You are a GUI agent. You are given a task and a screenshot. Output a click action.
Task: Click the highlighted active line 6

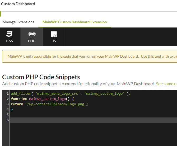93,120
